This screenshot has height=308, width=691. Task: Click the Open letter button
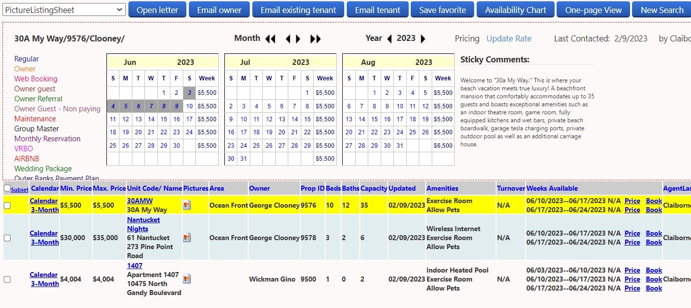[157, 9]
